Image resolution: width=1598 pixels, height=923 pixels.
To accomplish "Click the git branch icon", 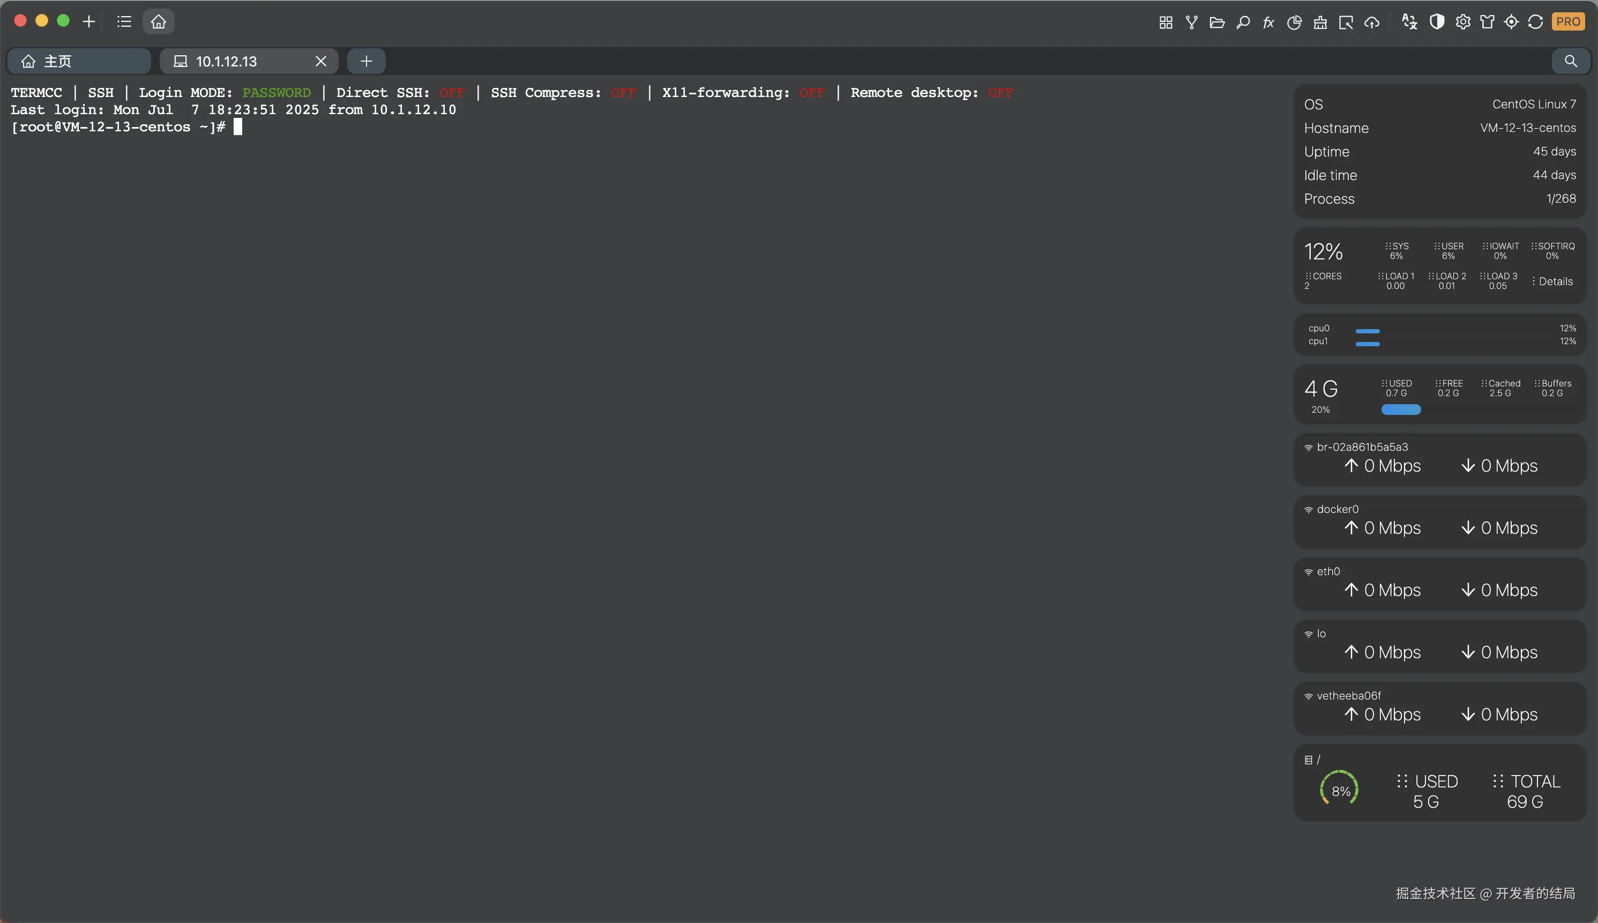I will coord(1191,22).
